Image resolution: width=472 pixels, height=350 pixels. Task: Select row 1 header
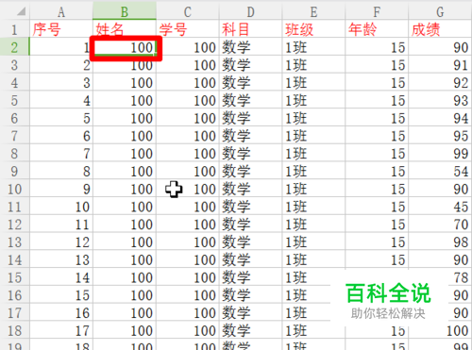pyautogui.click(x=14, y=29)
